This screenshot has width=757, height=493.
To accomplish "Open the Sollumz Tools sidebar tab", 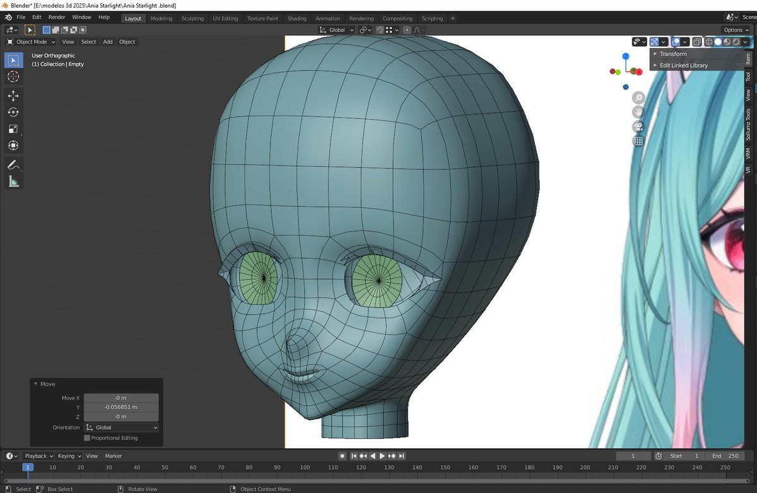I will click(x=748, y=124).
